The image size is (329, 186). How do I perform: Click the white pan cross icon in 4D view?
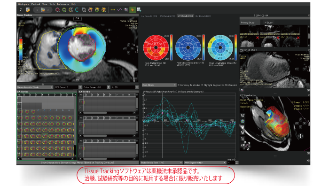(x=300, y=136)
